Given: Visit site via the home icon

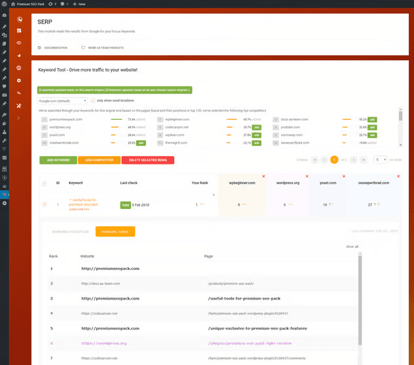Looking at the screenshot, I should (x=13, y=4).
